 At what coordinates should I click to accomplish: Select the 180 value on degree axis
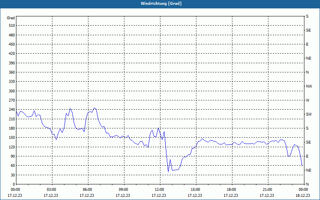coord(12,128)
